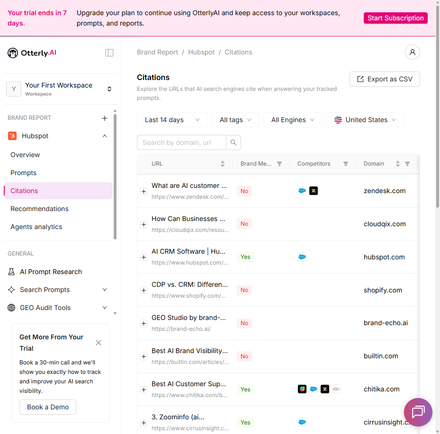
Task: Click Zendesk icon in zendesk.com row
Action: [314, 191]
